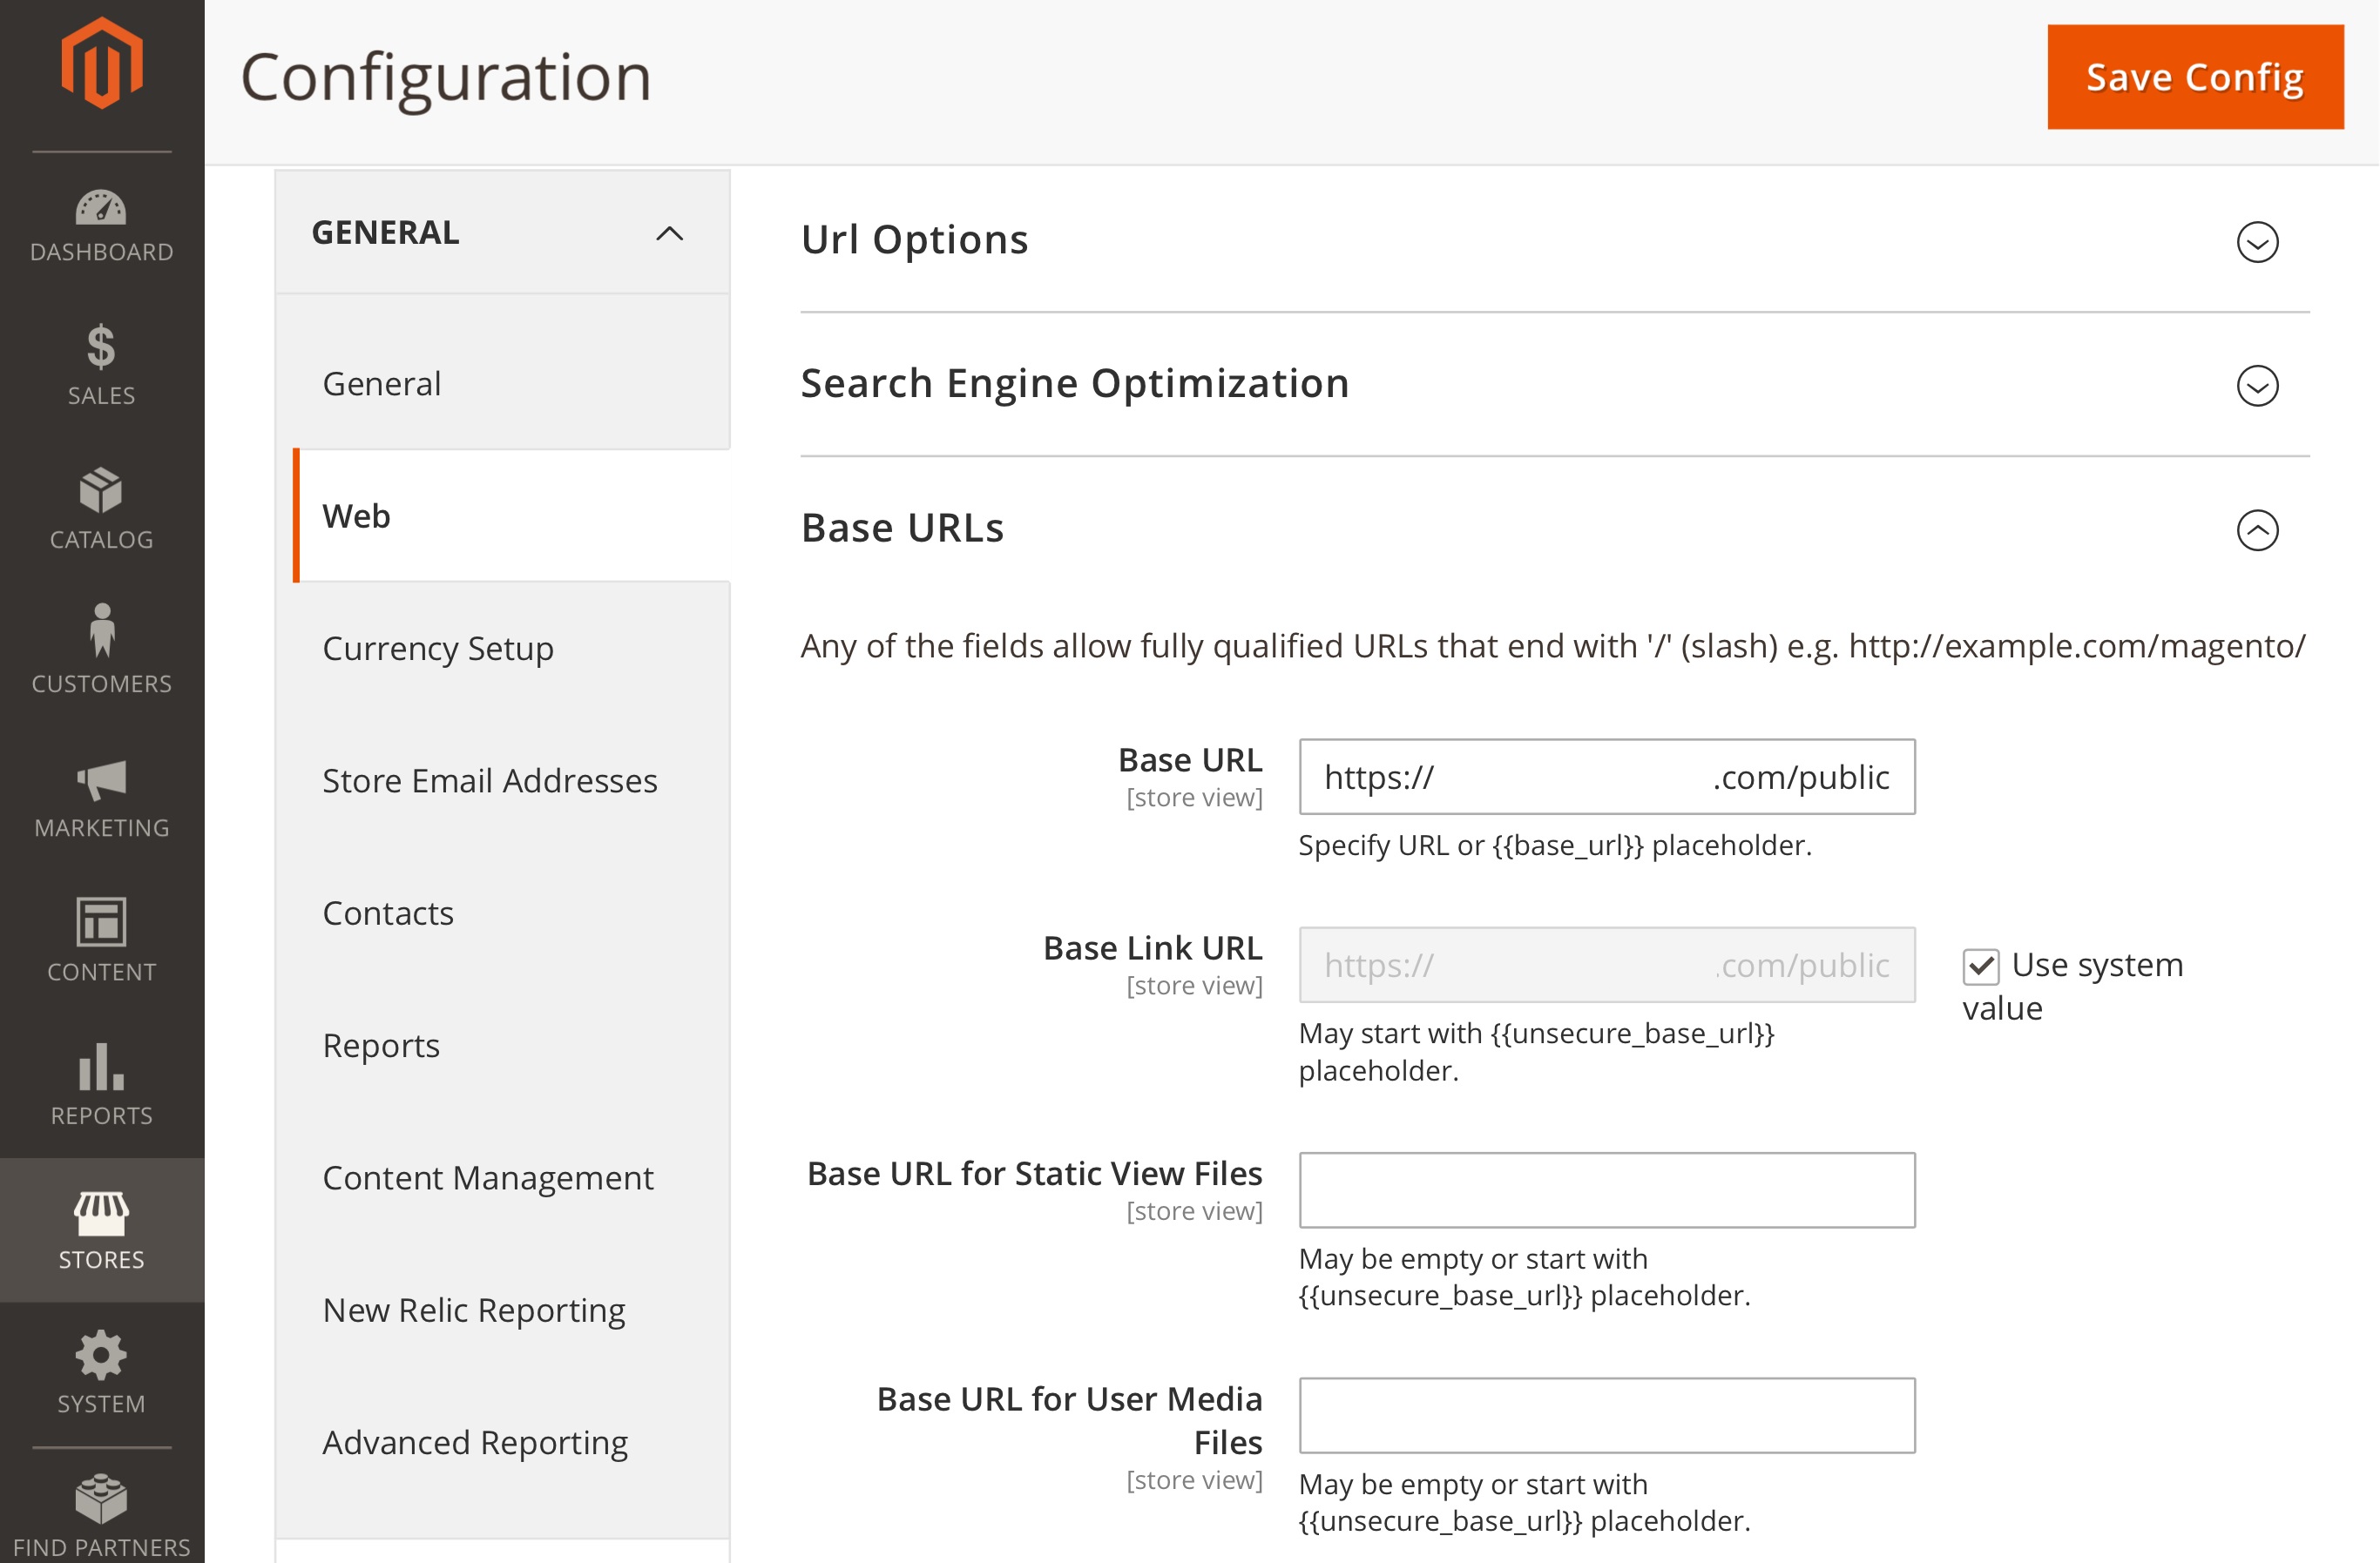
Task: Collapse the Base URLs section
Action: click(2257, 529)
